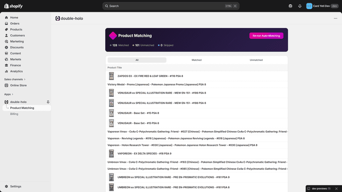Open the Settings gear icon

6,186
